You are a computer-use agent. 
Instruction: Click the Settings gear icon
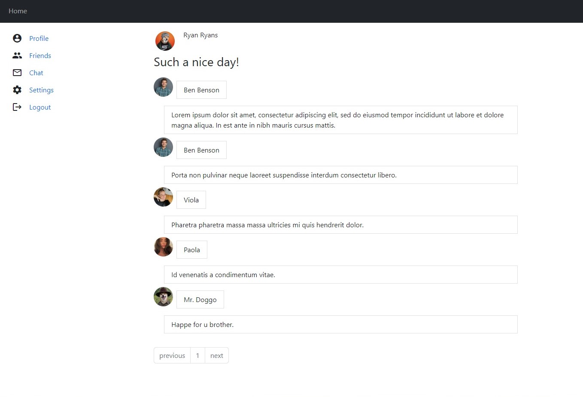17,89
